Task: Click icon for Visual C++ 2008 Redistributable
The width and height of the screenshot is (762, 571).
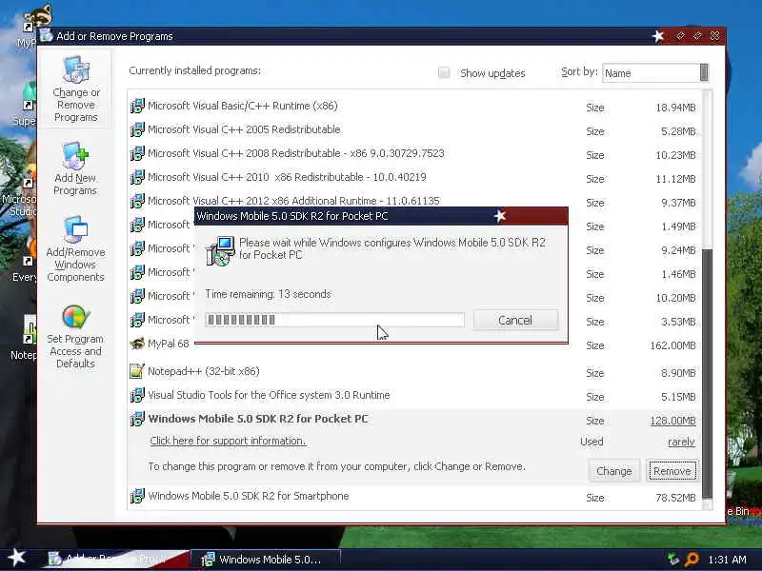Action: (137, 153)
